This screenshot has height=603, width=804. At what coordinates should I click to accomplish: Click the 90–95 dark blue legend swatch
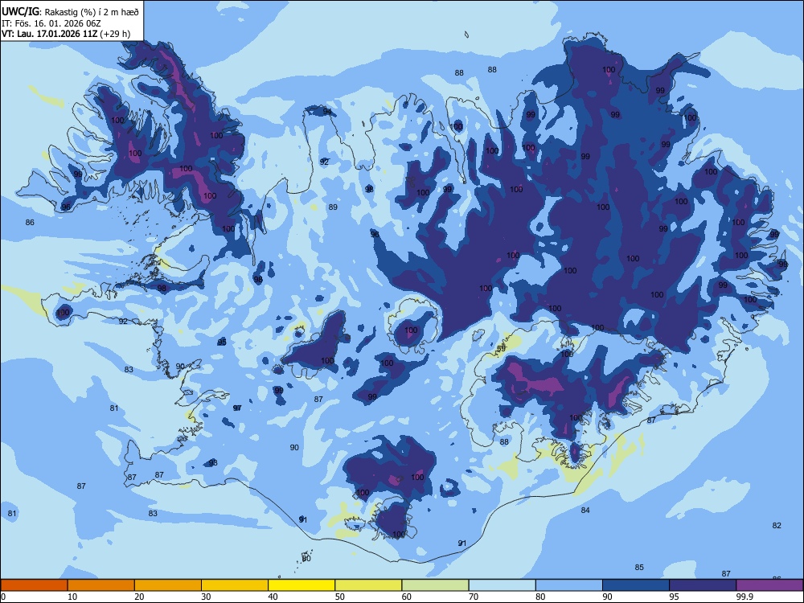pos(636,585)
